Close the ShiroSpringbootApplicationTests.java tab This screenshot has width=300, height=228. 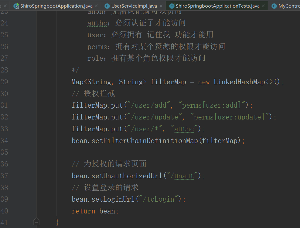(x=263, y=6)
